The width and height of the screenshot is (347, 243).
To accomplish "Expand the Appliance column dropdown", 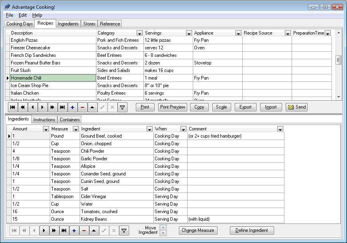I will click(x=238, y=33).
